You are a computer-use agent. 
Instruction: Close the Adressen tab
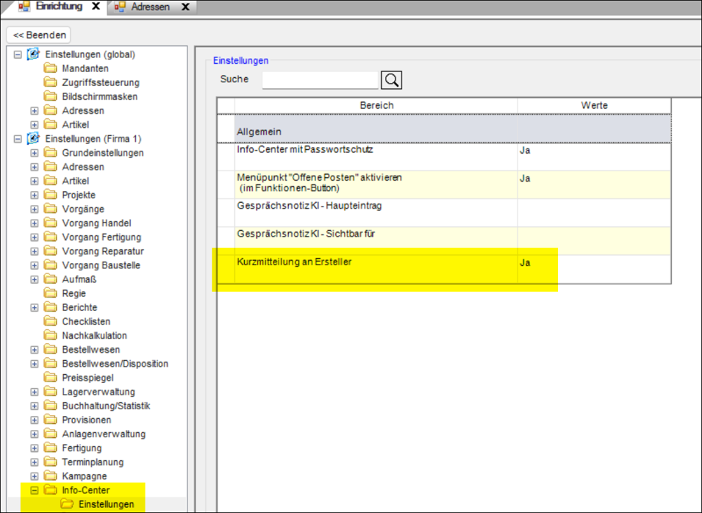click(x=185, y=7)
